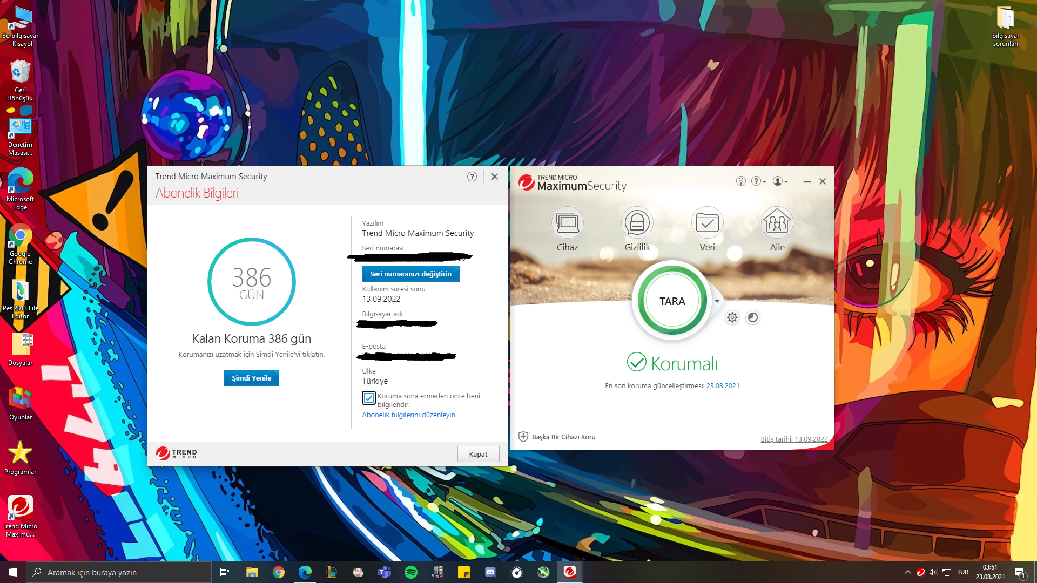
Task: Uncheck notify before protection expires checkbox
Action: [369, 398]
